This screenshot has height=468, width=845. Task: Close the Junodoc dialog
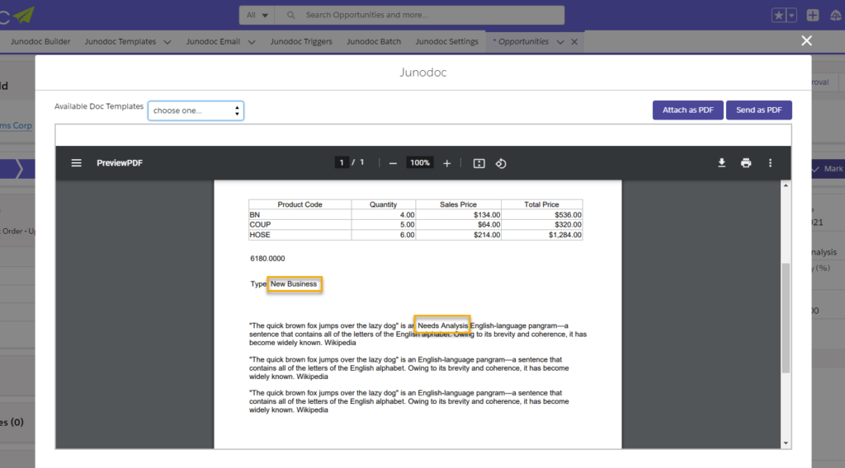coord(806,41)
